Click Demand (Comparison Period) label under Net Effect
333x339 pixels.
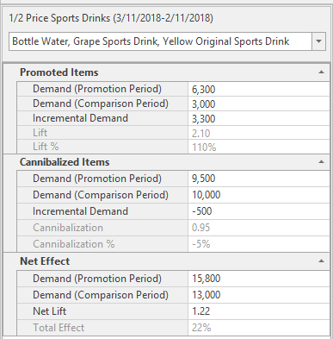(101, 295)
